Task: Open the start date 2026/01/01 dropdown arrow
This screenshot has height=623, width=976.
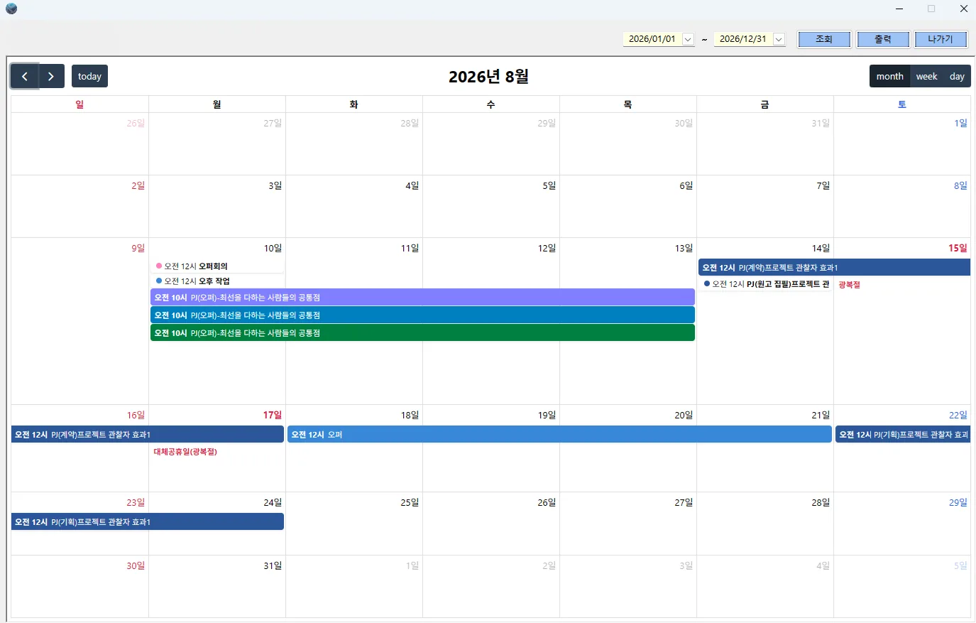Action: pyautogui.click(x=688, y=39)
